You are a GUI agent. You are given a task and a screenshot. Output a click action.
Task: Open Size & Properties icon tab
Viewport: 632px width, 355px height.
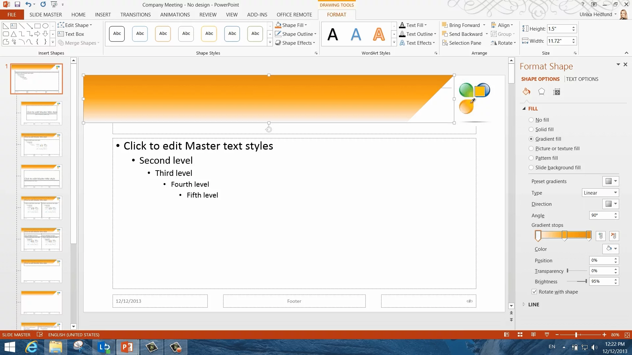tap(557, 92)
